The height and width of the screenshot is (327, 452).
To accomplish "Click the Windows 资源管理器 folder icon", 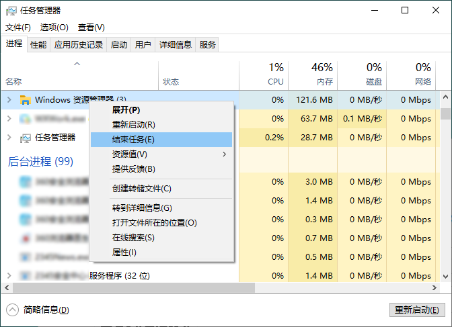I will (26, 100).
